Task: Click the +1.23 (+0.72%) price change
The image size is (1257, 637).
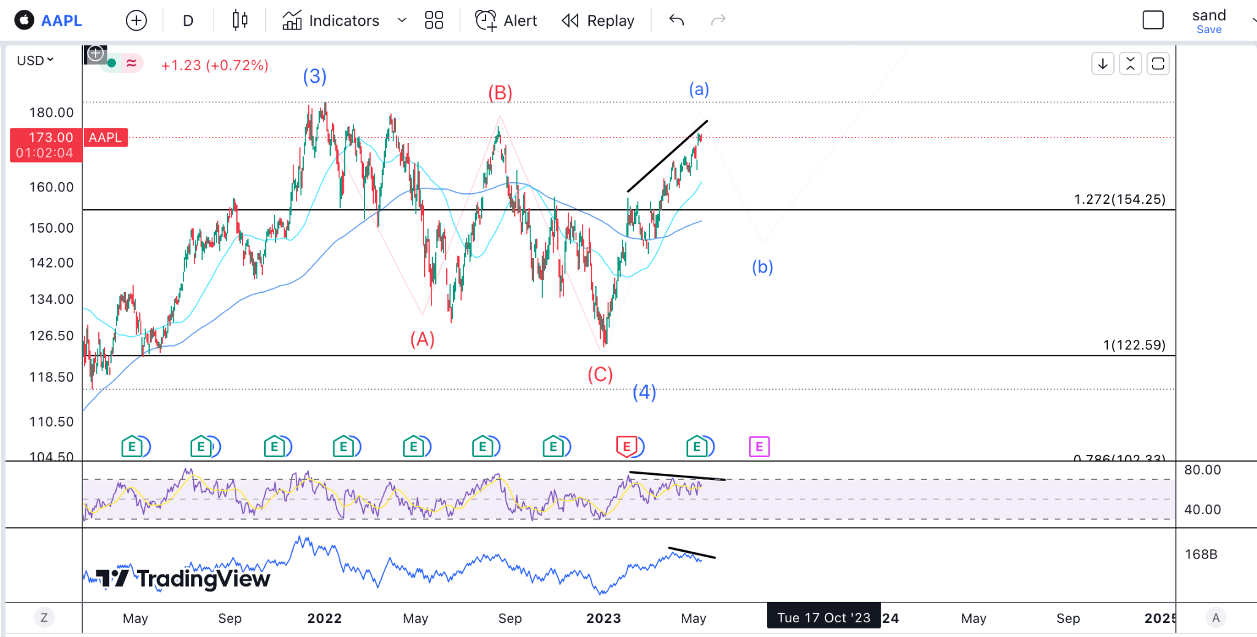Action: (215, 65)
